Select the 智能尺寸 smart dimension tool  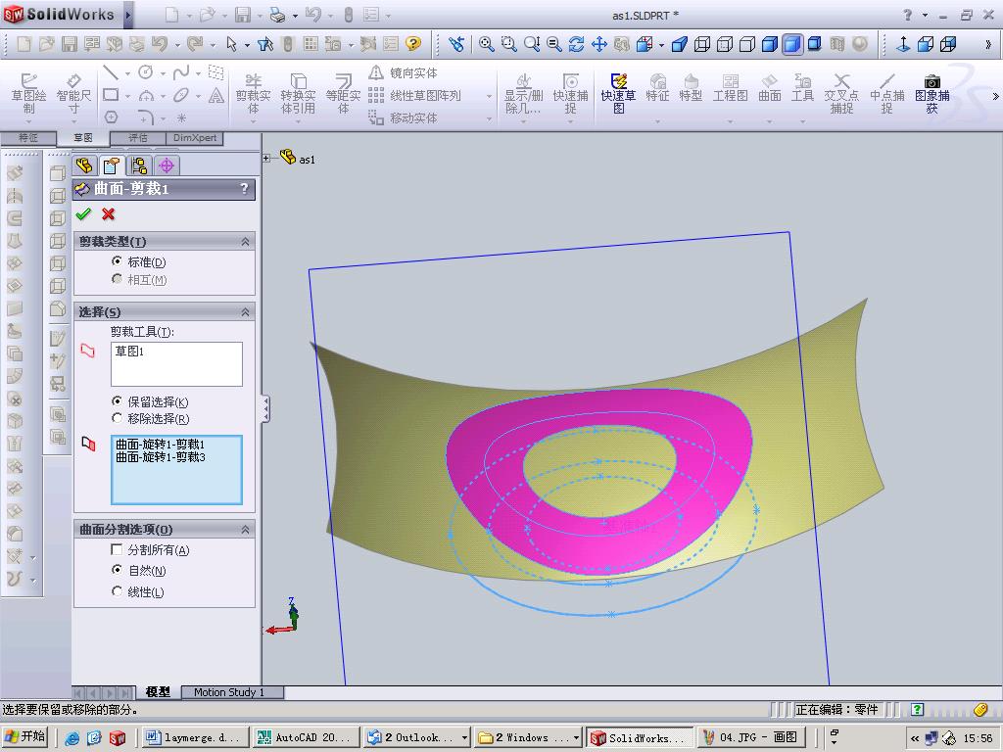click(x=73, y=93)
